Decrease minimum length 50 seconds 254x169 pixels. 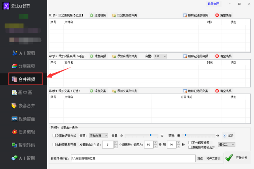(x=155, y=146)
